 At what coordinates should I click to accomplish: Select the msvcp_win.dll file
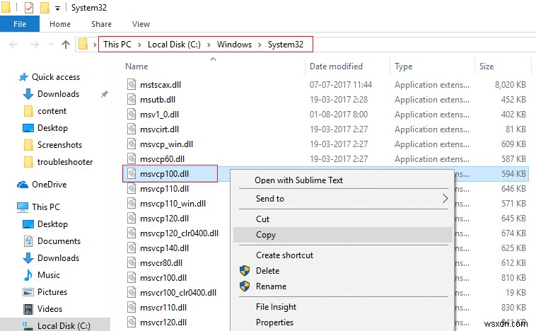(x=166, y=144)
